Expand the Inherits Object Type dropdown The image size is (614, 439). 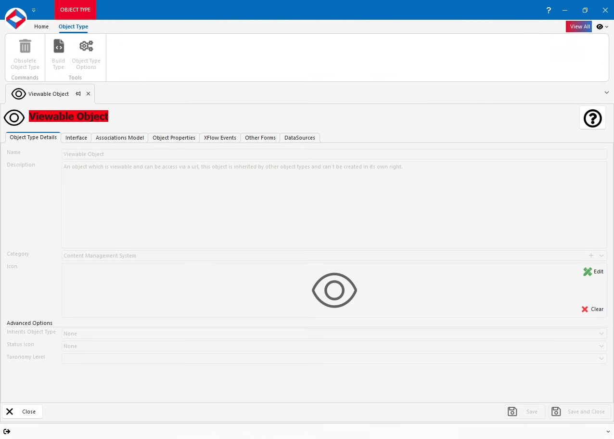coord(601,333)
